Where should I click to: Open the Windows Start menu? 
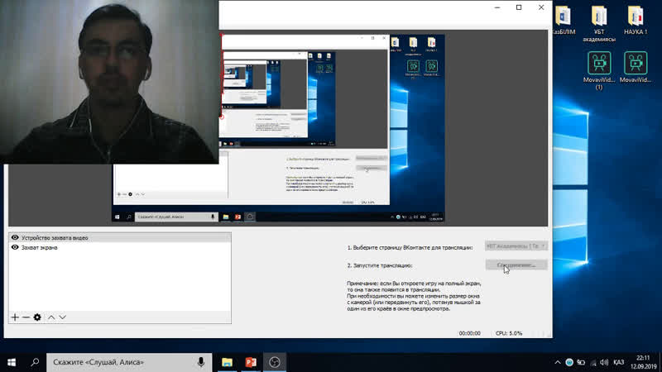(12, 362)
